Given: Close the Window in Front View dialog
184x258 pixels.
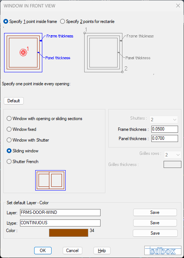Looking at the screenshot, I should pos(178,6).
